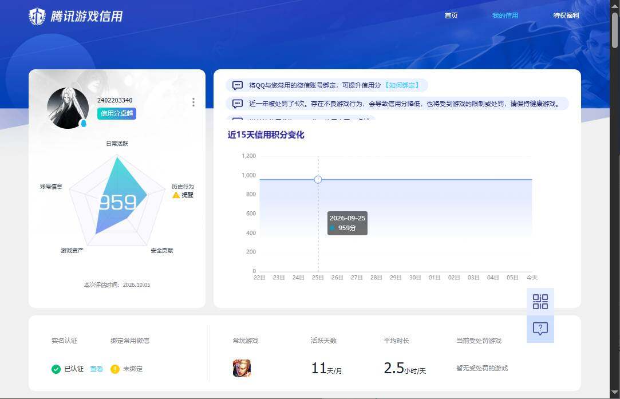Open the QR code floating button

tap(540, 302)
